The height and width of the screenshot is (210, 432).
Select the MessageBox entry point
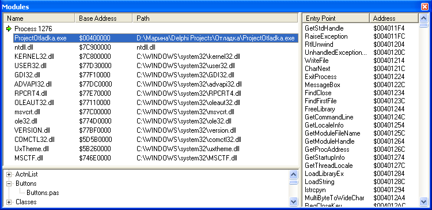pyautogui.click(x=323, y=85)
